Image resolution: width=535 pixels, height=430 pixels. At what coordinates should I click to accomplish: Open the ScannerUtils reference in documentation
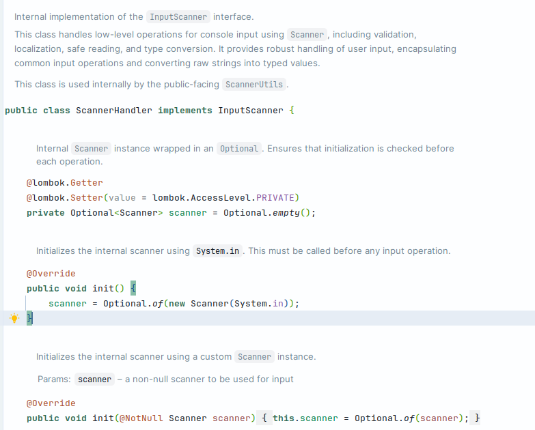click(254, 84)
